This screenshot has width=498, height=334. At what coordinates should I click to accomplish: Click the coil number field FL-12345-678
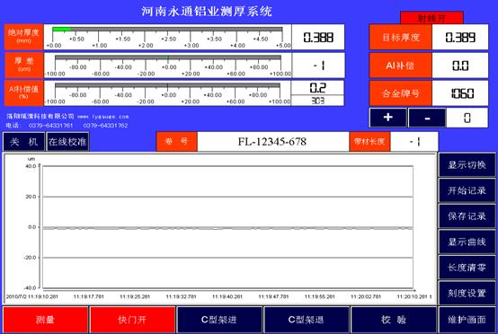tap(272, 142)
